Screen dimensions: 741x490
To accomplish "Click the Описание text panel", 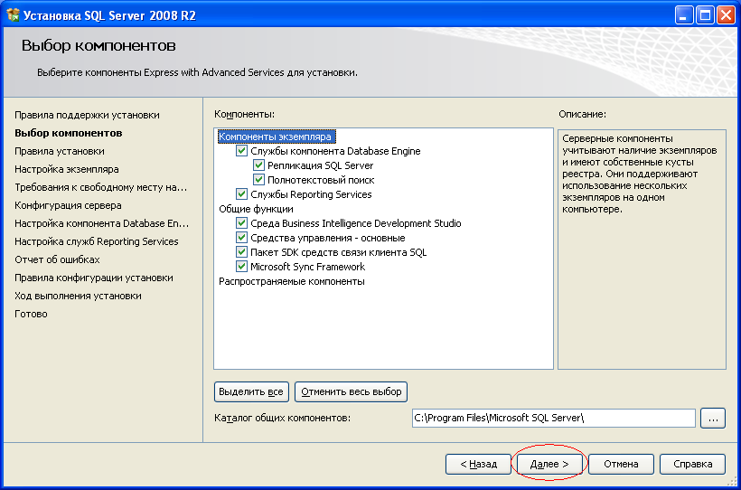I will [x=642, y=250].
